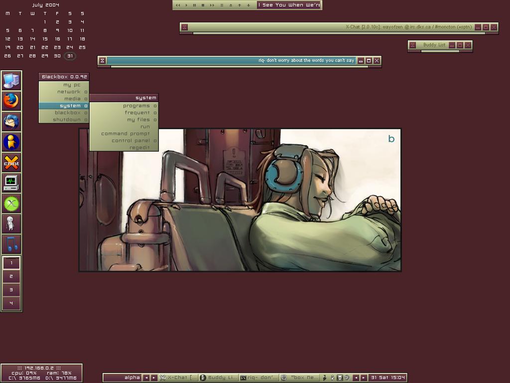
Task: Click the white figure dock icon
Action: (11, 224)
